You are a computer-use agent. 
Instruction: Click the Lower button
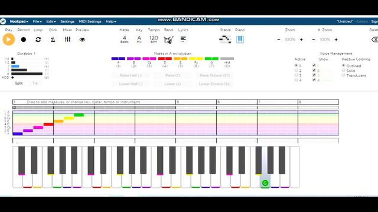click(x=172, y=84)
